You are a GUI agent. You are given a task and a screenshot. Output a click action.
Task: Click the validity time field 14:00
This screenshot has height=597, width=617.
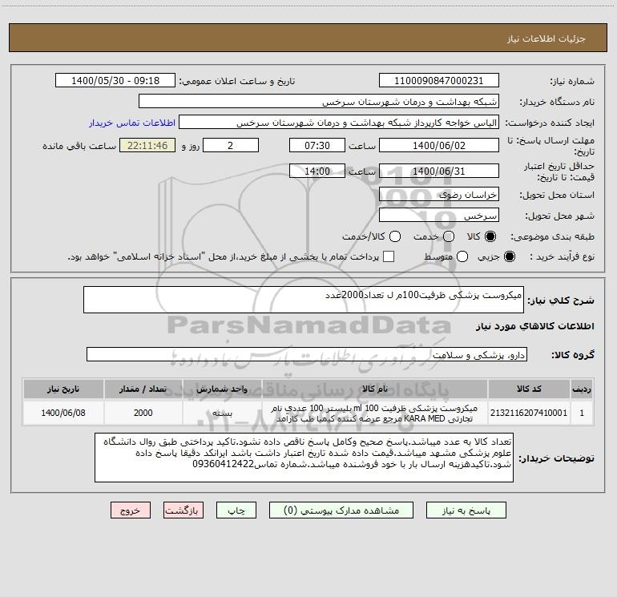pyautogui.click(x=317, y=171)
